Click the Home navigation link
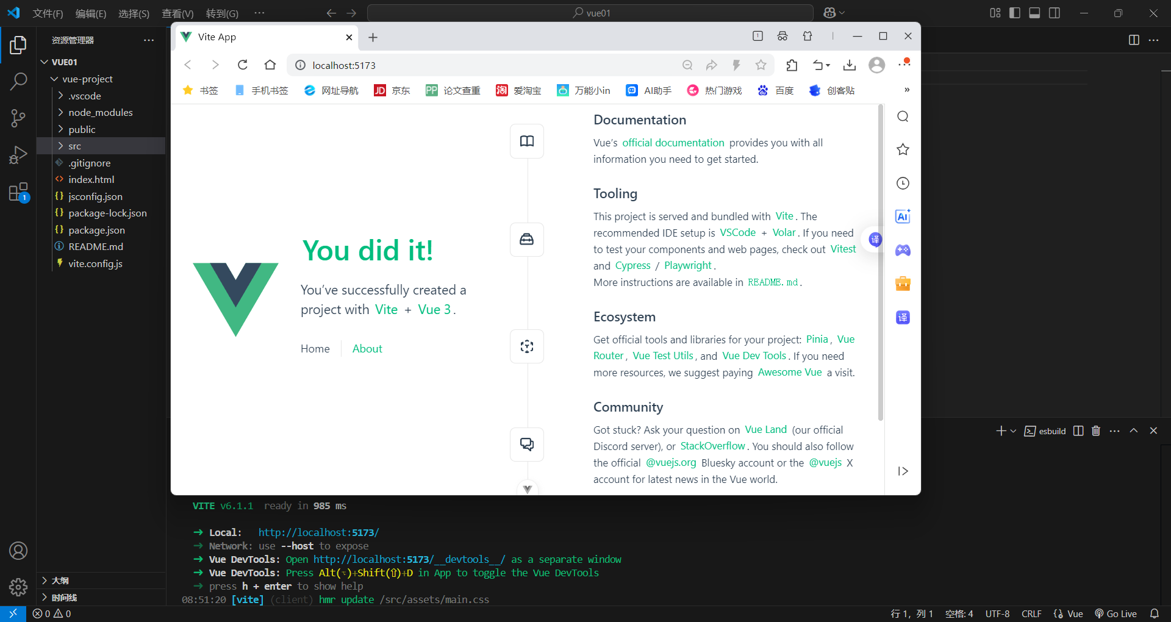The width and height of the screenshot is (1171, 622). (x=315, y=349)
